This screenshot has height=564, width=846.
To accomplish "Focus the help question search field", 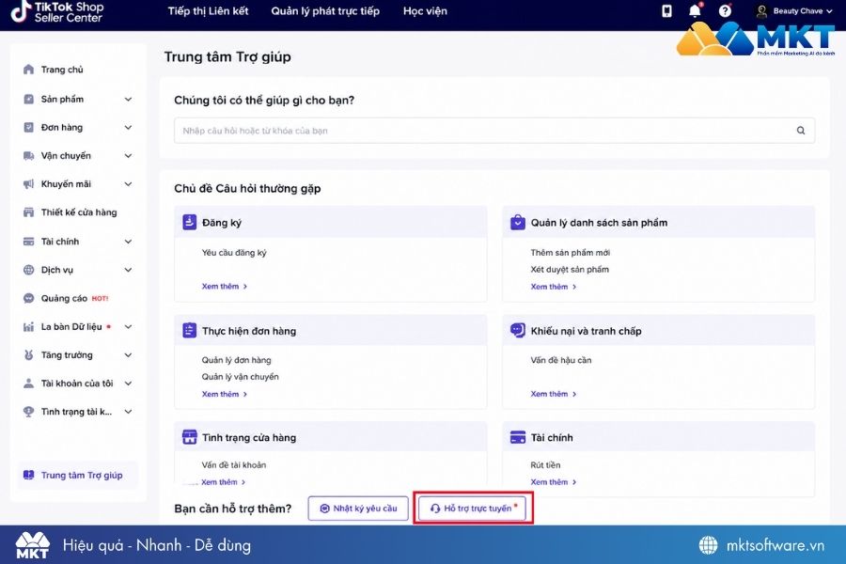I will click(x=494, y=131).
